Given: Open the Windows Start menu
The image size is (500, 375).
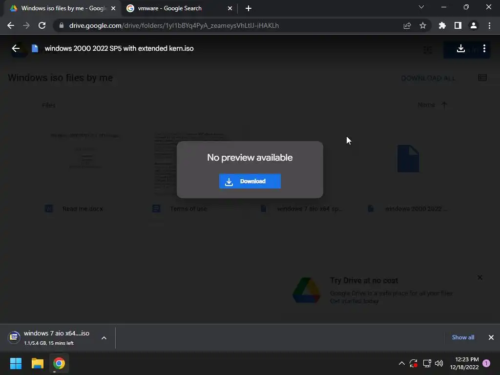Looking at the screenshot, I should point(16,363).
